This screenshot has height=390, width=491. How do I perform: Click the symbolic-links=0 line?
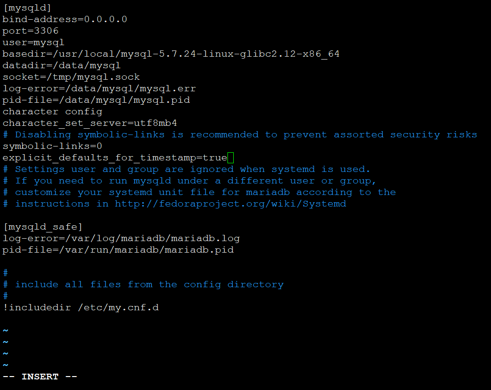pyautogui.click(x=52, y=146)
